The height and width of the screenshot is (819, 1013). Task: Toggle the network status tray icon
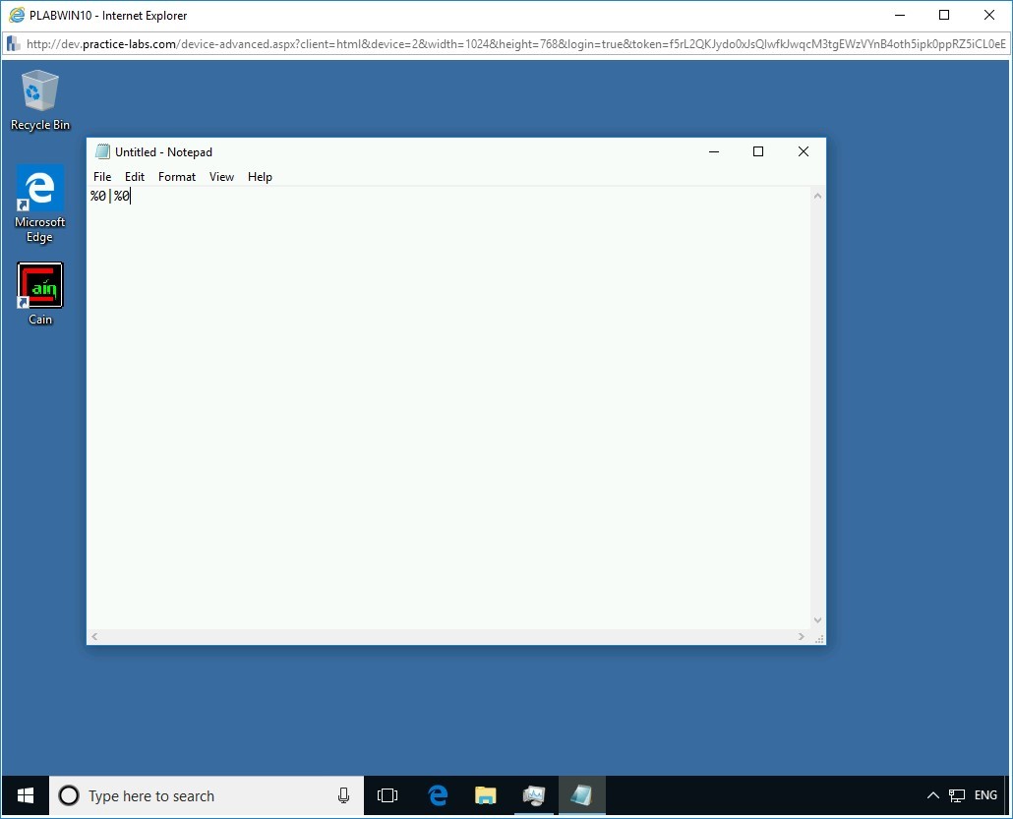[x=956, y=795]
